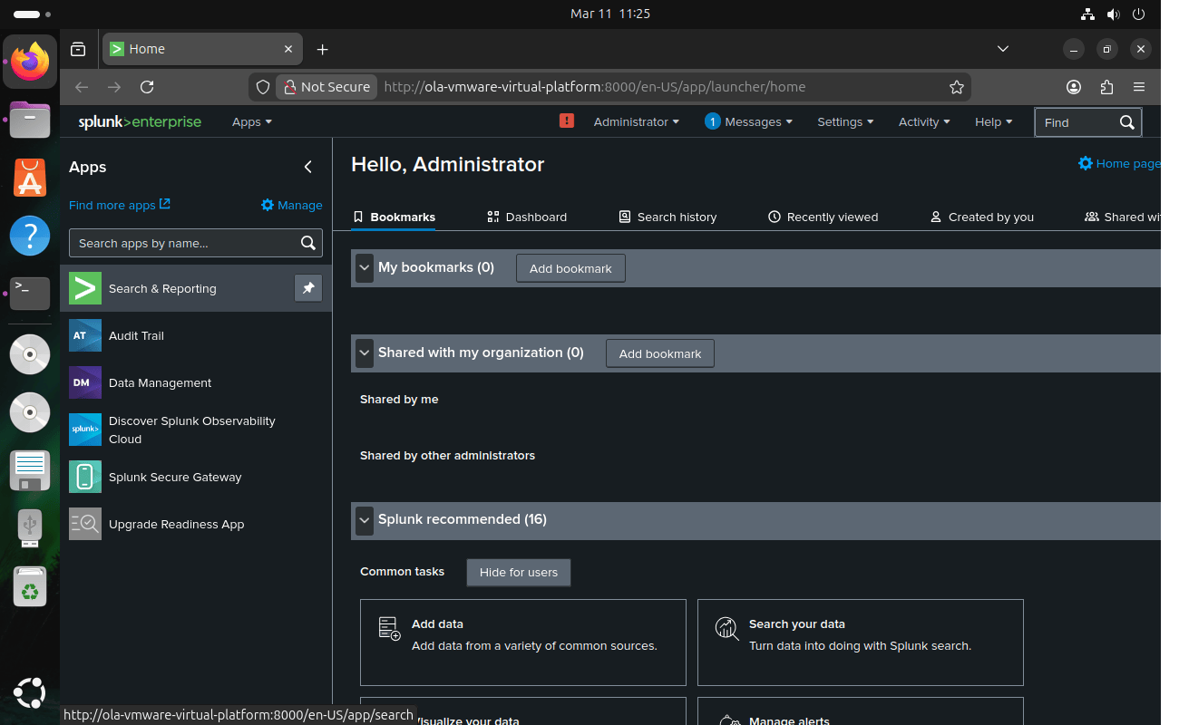This screenshot has height=725, width=1179.
Task: Collapse the Splunk recommended section
Action: click(x=365, y=520)
